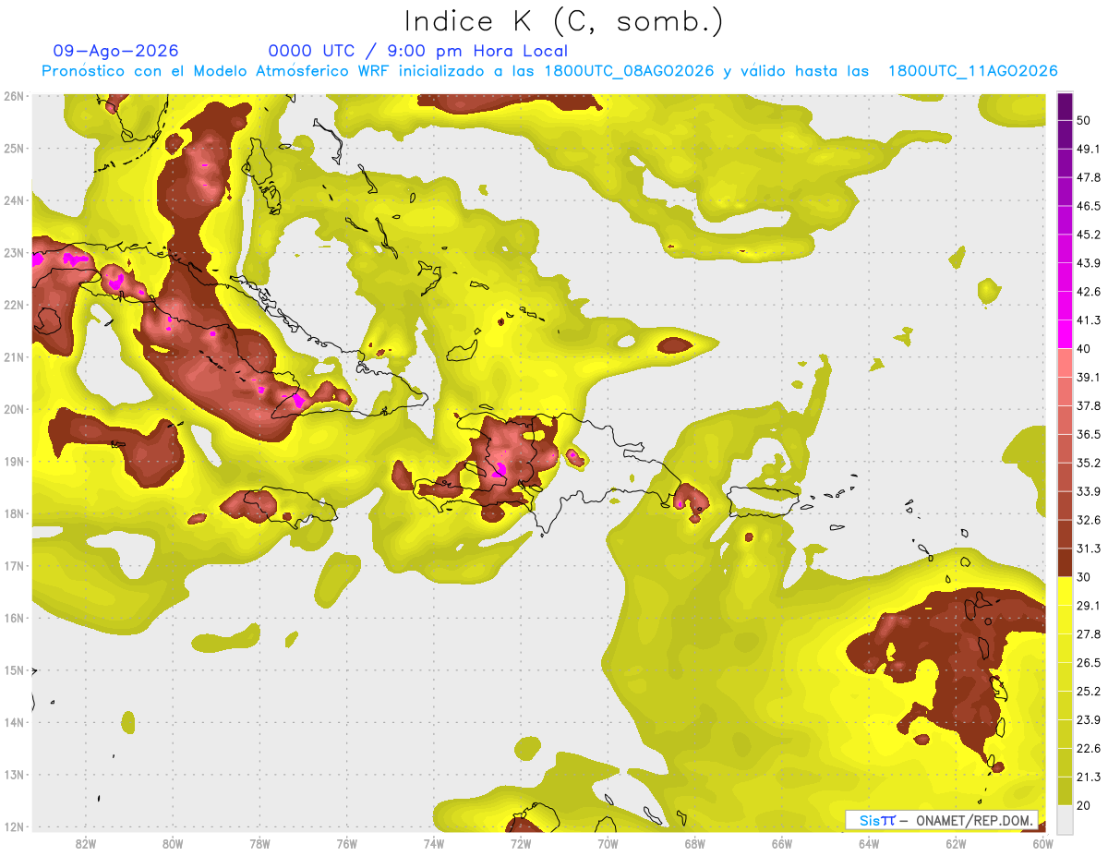Click the colorbar value label "50"
The height and width of the screenshot is (856, 1108).
click(x=1084, y=120)
